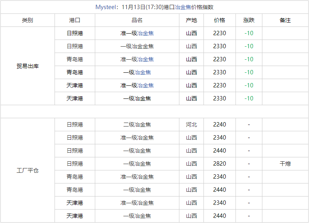
Task: Select the 价格 column header
Action: (x=220, y=20)
